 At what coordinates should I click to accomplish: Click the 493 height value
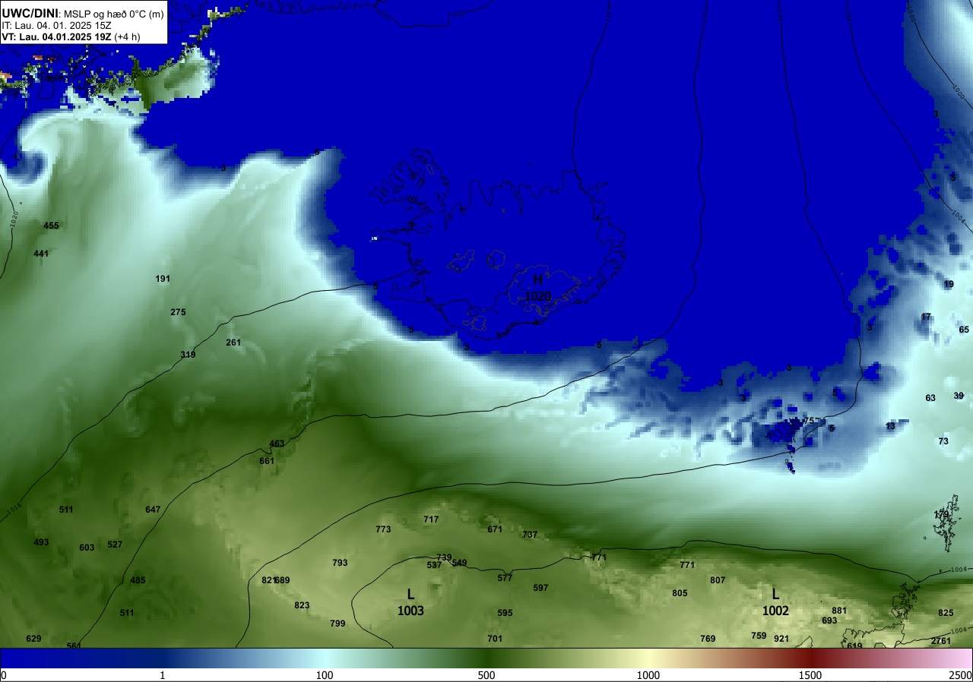tap(41, 542)
